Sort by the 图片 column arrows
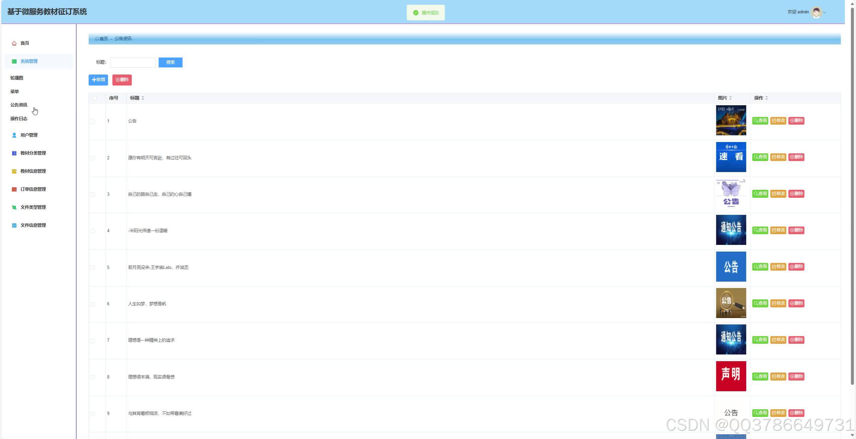 pos(730,98)
